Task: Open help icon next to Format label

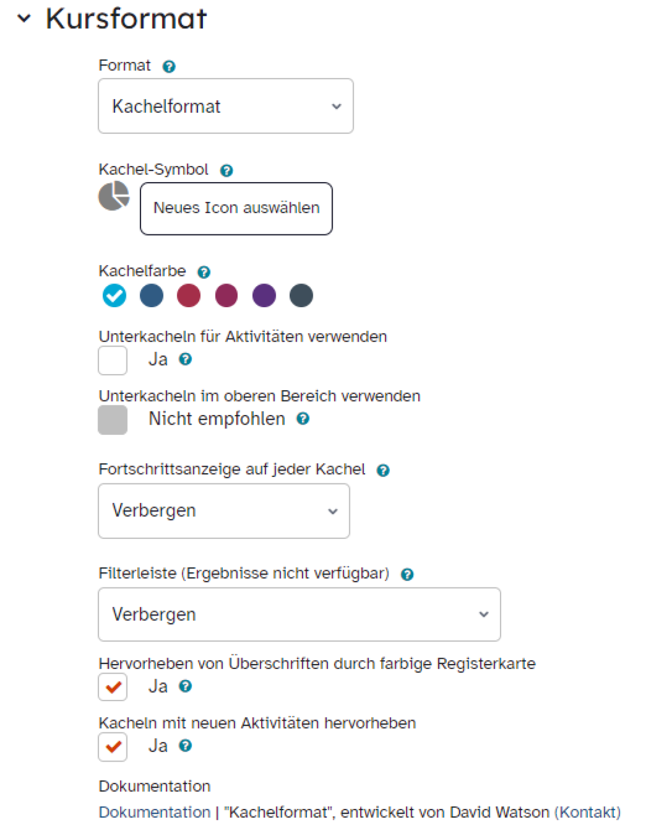Action: [x=169, y=66]
